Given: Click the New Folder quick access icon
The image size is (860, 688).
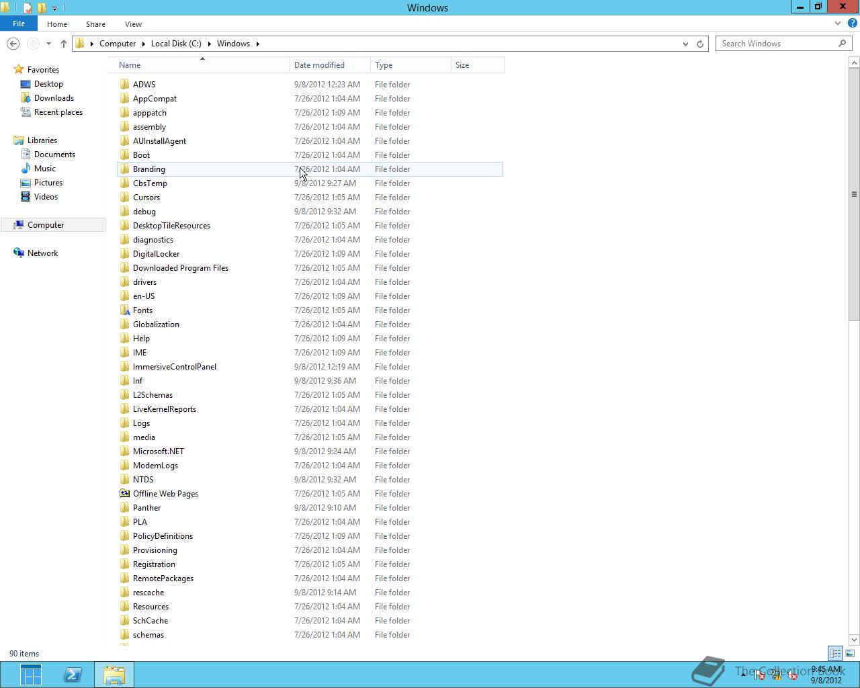Looking at the screenshot, I should coord(42,8).
